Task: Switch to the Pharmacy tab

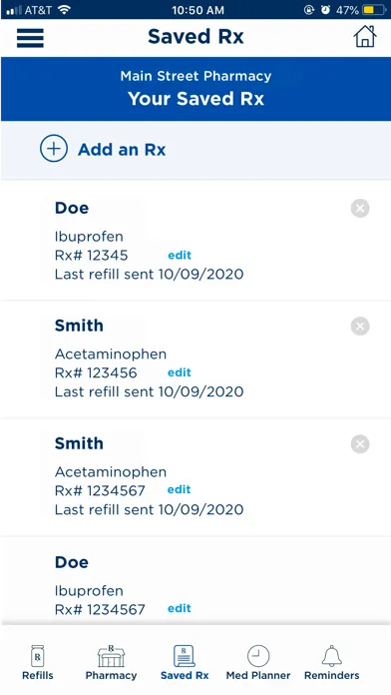Action: pyautogui.click(x=111, y=662)
